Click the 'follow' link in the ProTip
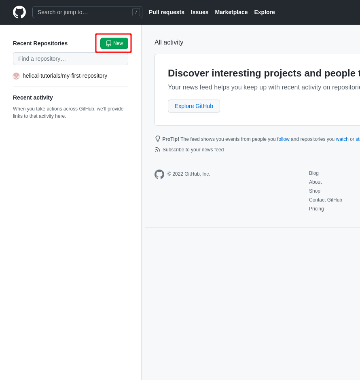This screenshot has width=360, height=380. tap(283, 139)
